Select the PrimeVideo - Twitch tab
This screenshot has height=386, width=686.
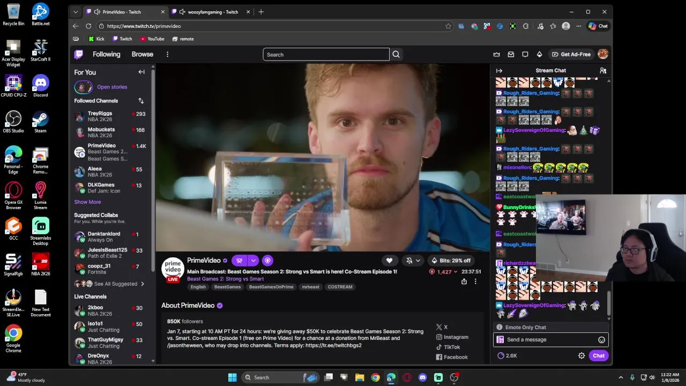[x=126, y=12]
